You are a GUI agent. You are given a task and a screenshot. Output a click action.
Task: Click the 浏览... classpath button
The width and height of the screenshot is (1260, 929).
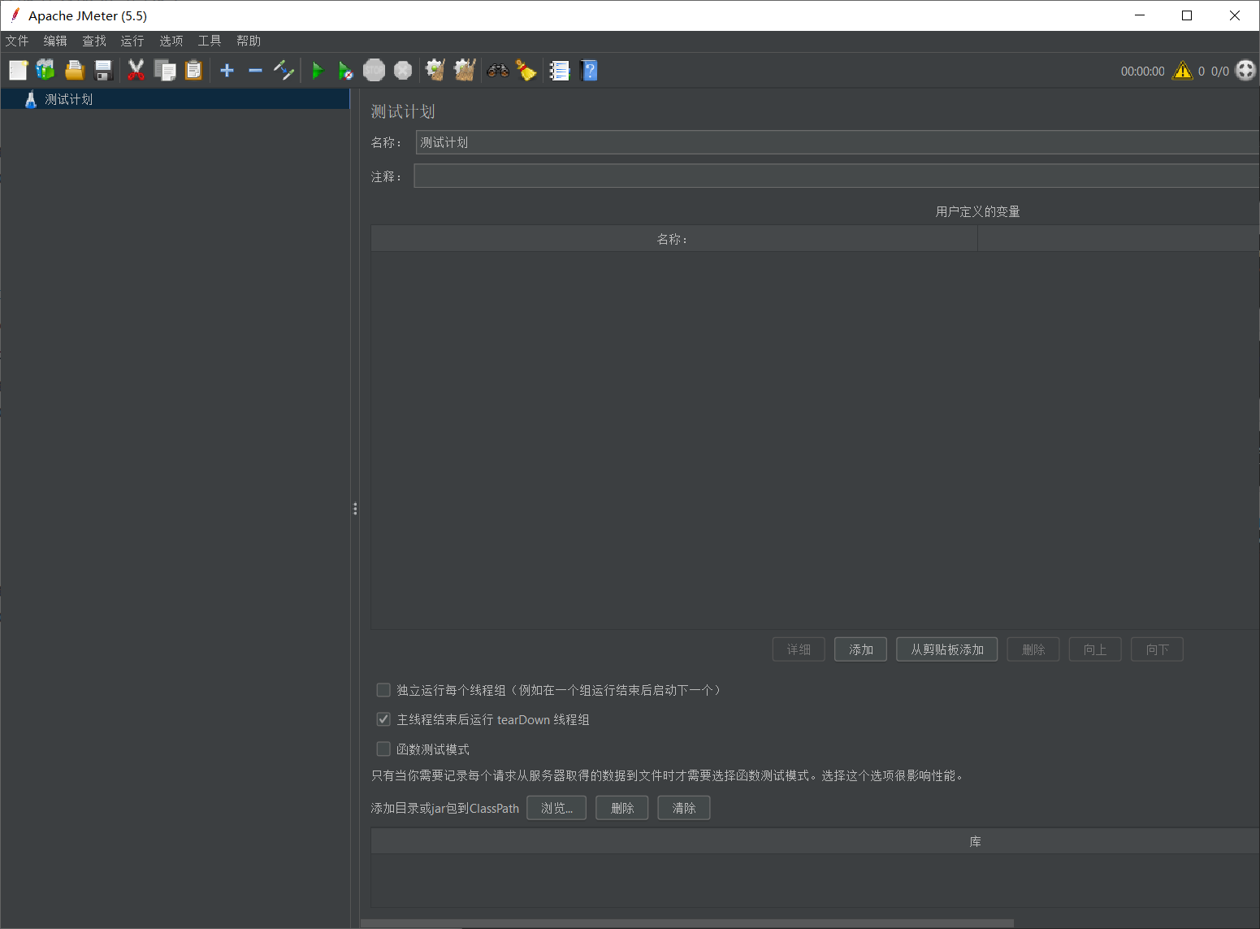coord(556,808)
